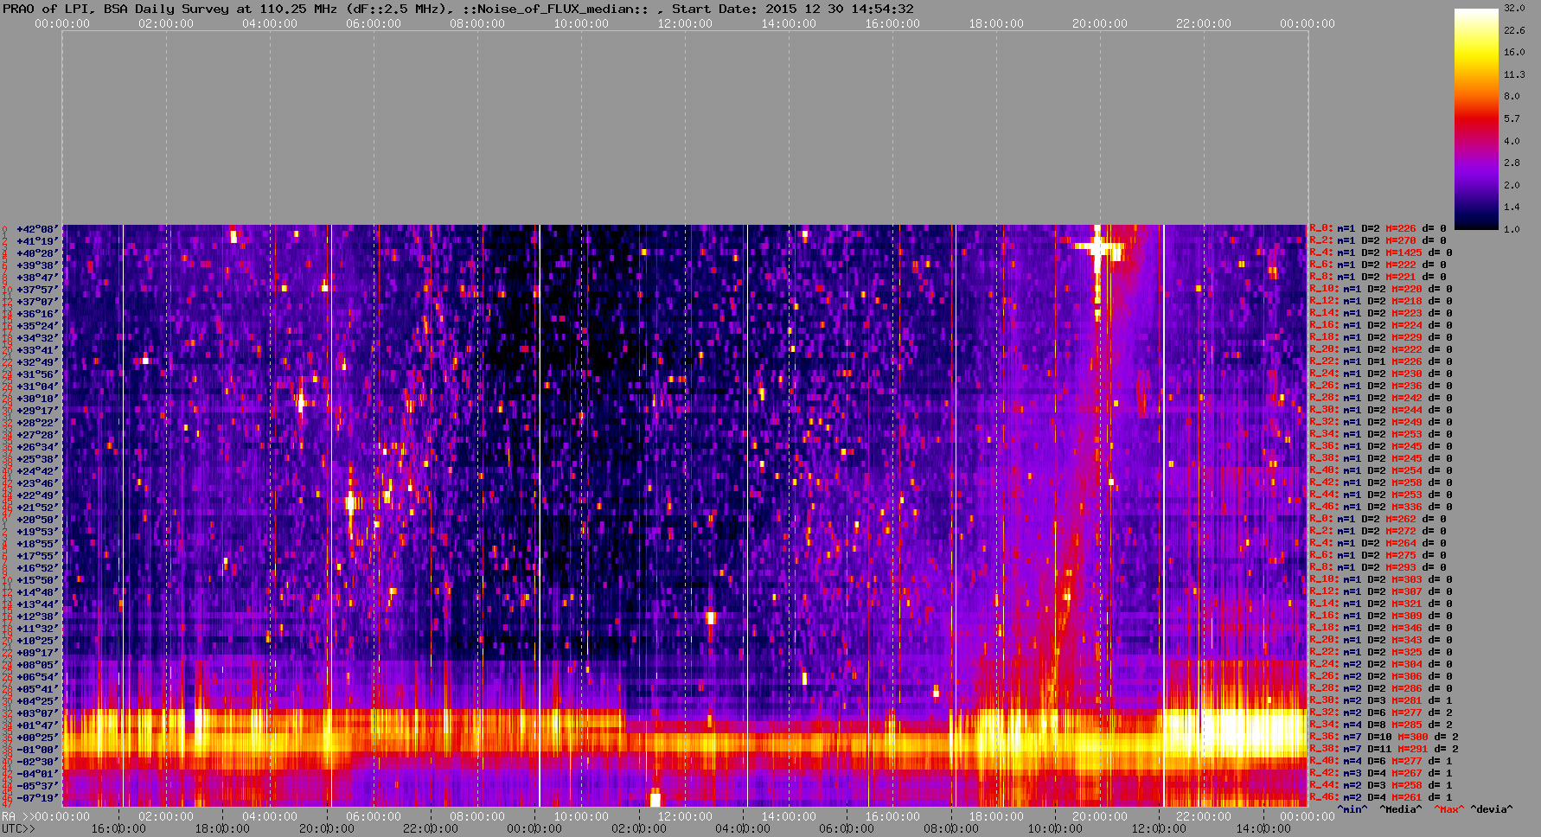Click the 1.4 label on the color scale

[x=1512, y=208]
